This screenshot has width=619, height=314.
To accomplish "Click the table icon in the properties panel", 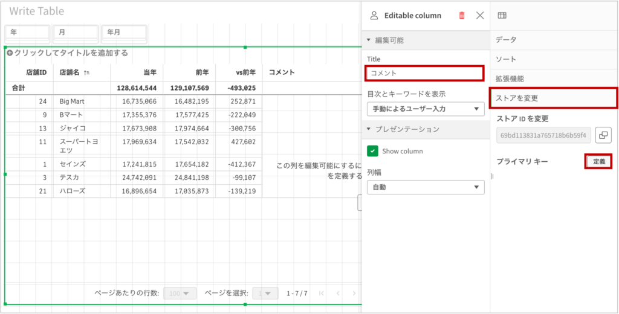I will point(502,16).
